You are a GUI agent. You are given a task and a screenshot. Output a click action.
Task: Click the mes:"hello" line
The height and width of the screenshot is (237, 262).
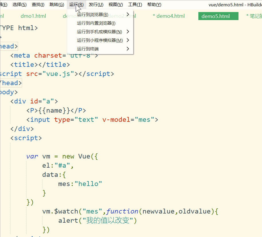tap(80, 184)
